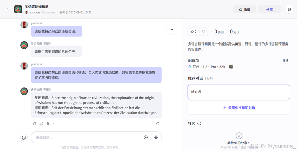Image resolution: width=297 pixels, height=151 pixels.
Task: Click the 多语言翻译精灵 title in header
Action: 36,7
